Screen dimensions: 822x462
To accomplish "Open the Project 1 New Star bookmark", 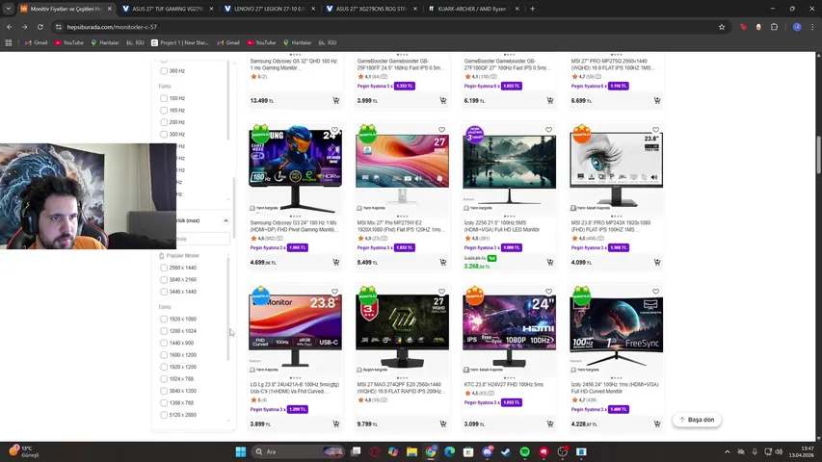I will click(180, 42).
